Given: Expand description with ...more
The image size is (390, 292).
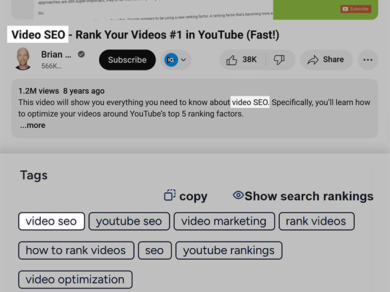Looking at the screenshot, I should [32, 125].
